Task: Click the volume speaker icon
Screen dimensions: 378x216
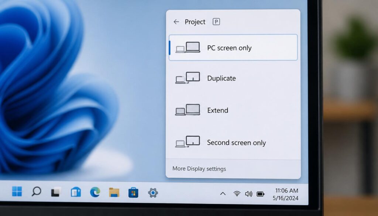Action: click(248, 194)
